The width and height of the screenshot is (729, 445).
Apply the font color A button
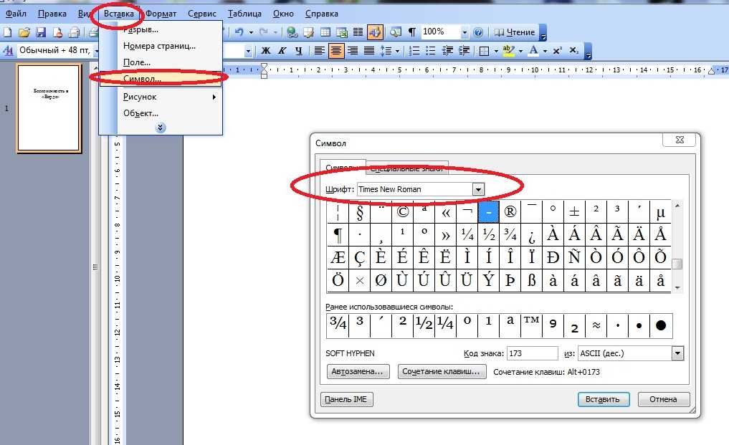tap(534, 51)
